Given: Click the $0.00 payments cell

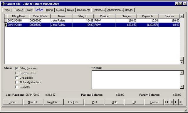Looking at the screenshot, I should [x=147, y=21].
